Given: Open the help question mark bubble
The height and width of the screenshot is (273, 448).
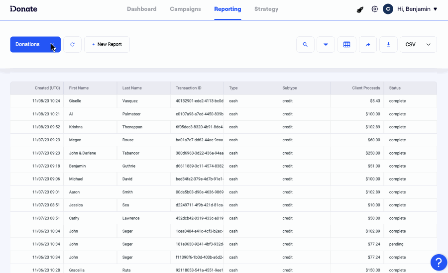Looking at the screenshot, I should tap(439, 262).
